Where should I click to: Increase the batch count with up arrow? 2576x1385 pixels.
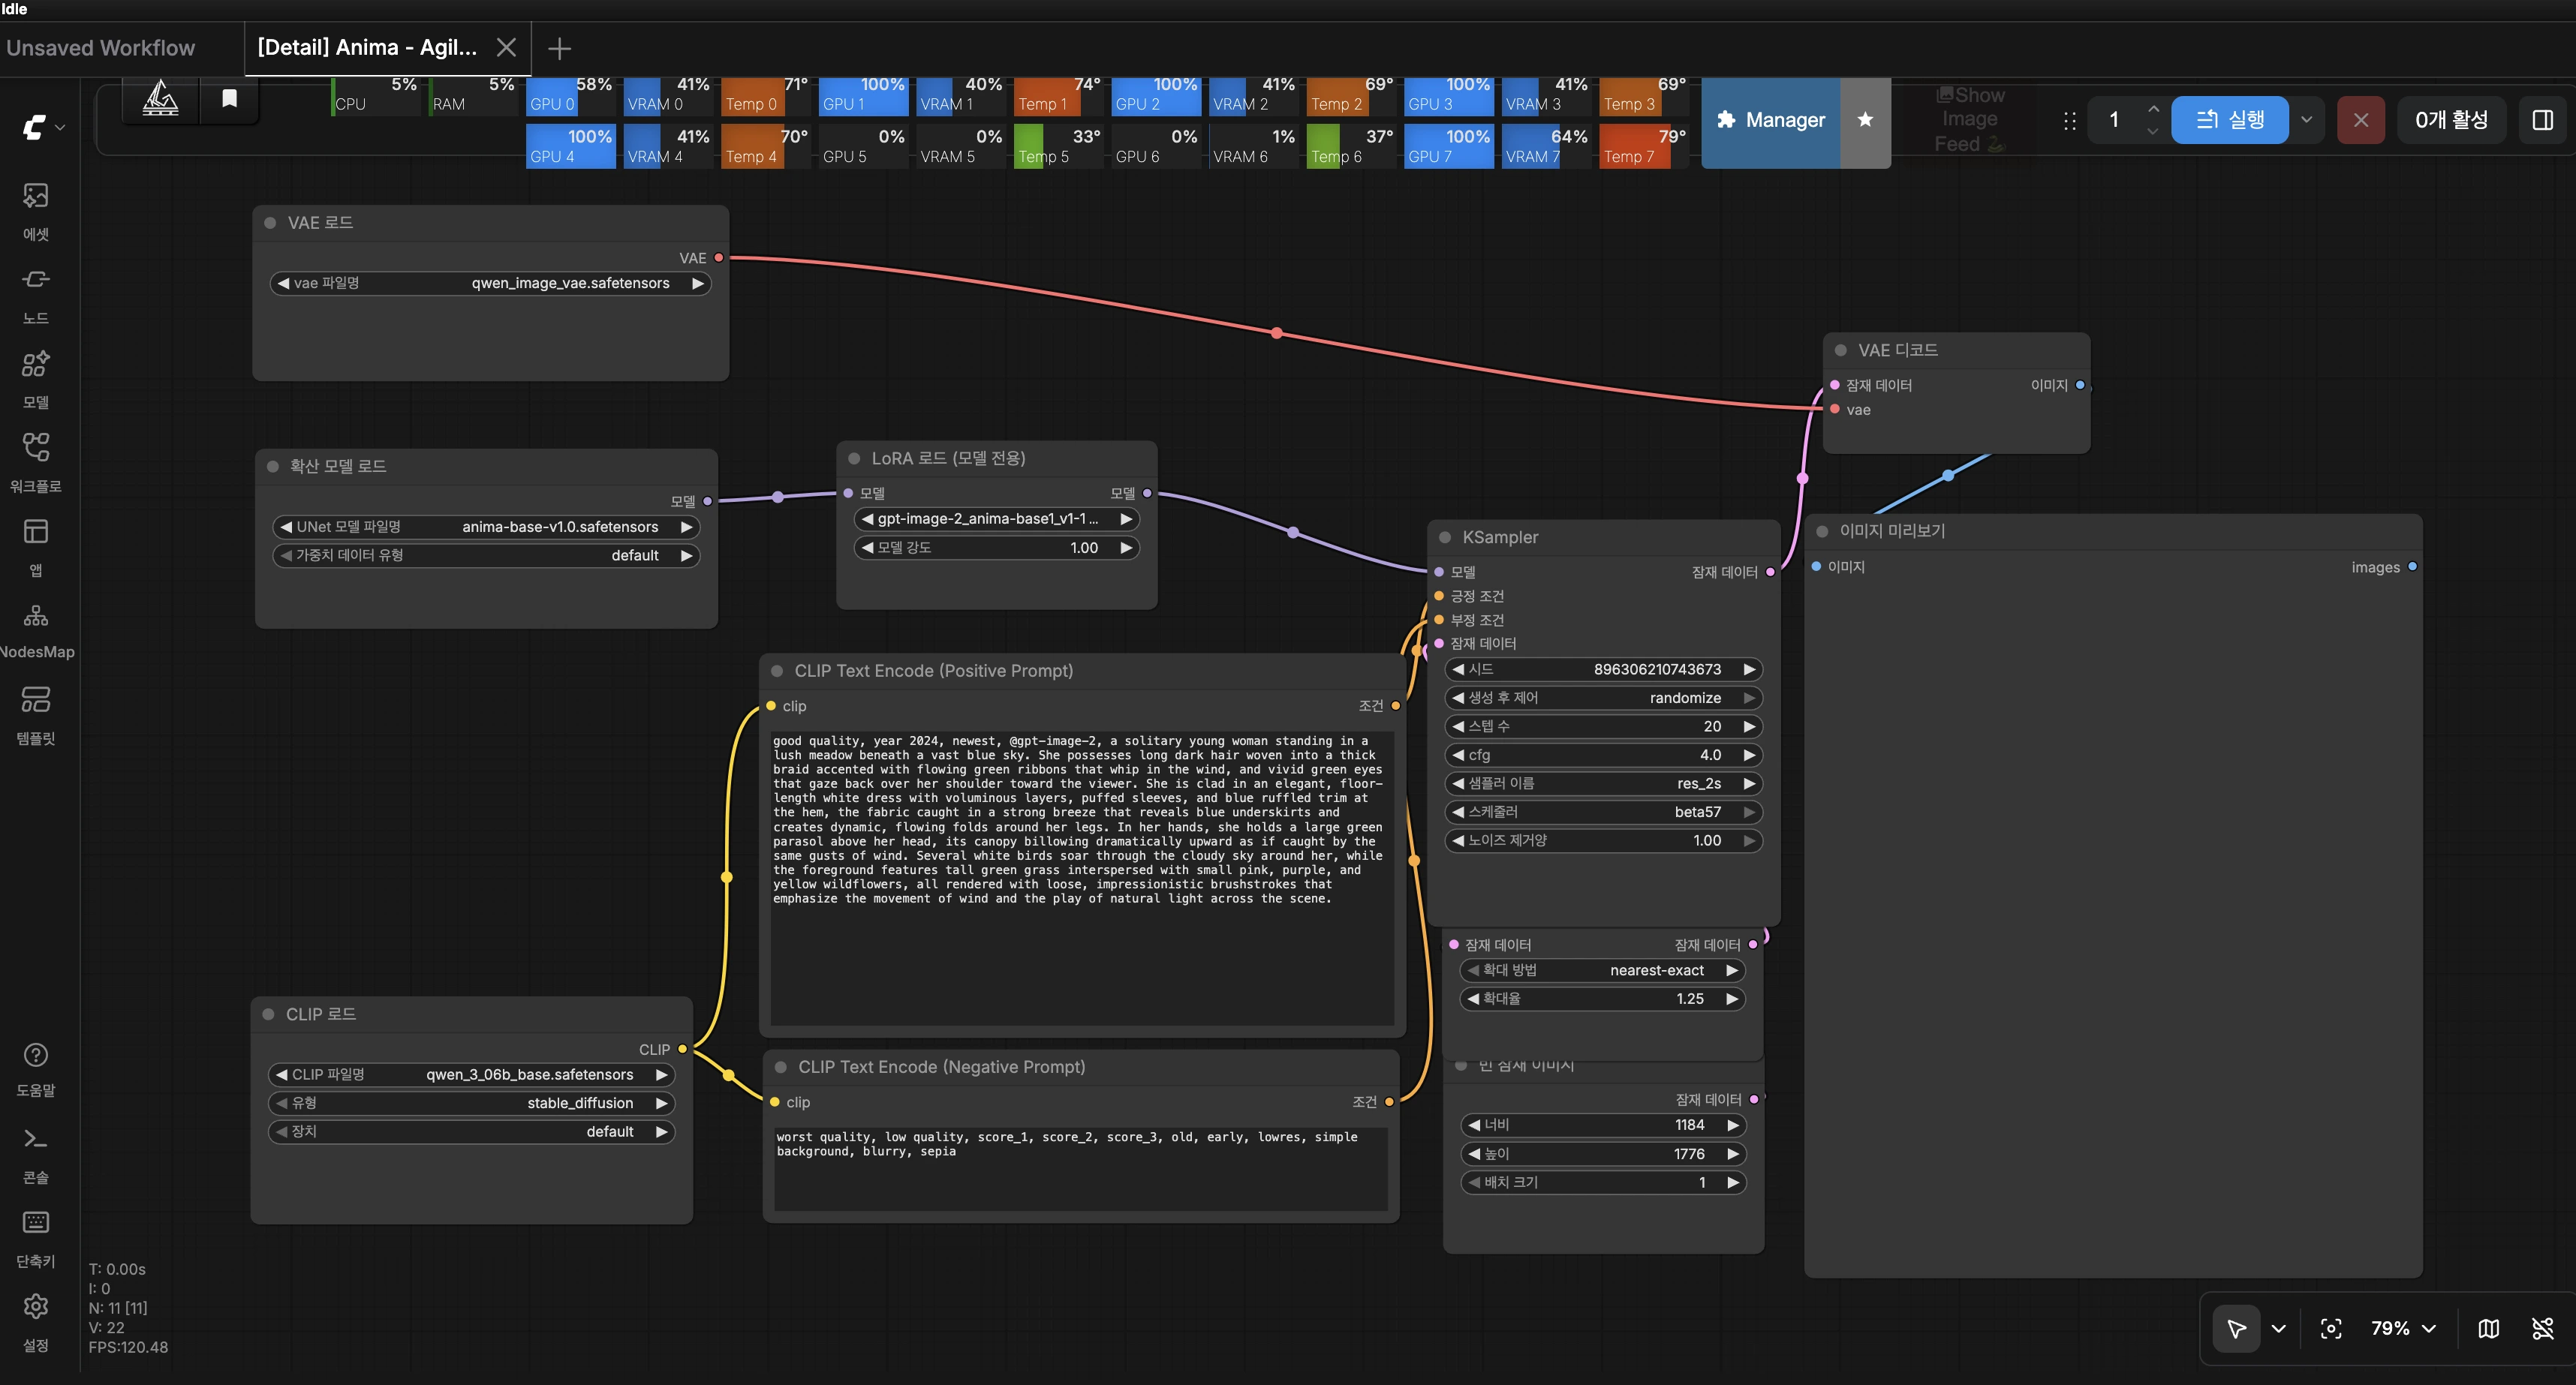pos(2153,109)
